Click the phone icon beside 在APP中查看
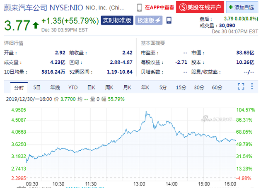The width and height of the screenshot is (261, 188). coord(139,7)
